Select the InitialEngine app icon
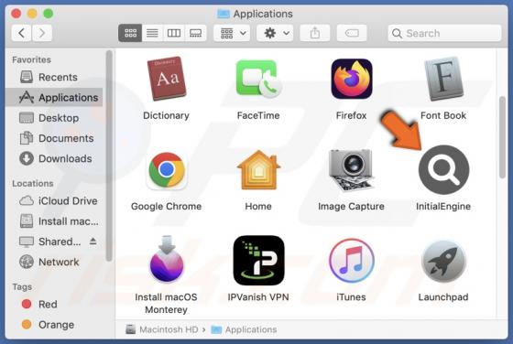This screenshot has width=513, height=344. tap(443, 170)
